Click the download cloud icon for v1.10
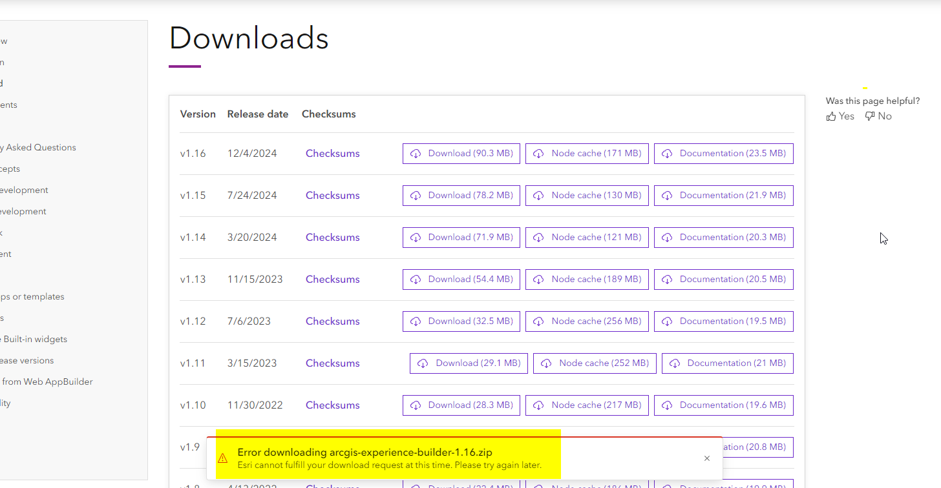 (x=416, y=405)
